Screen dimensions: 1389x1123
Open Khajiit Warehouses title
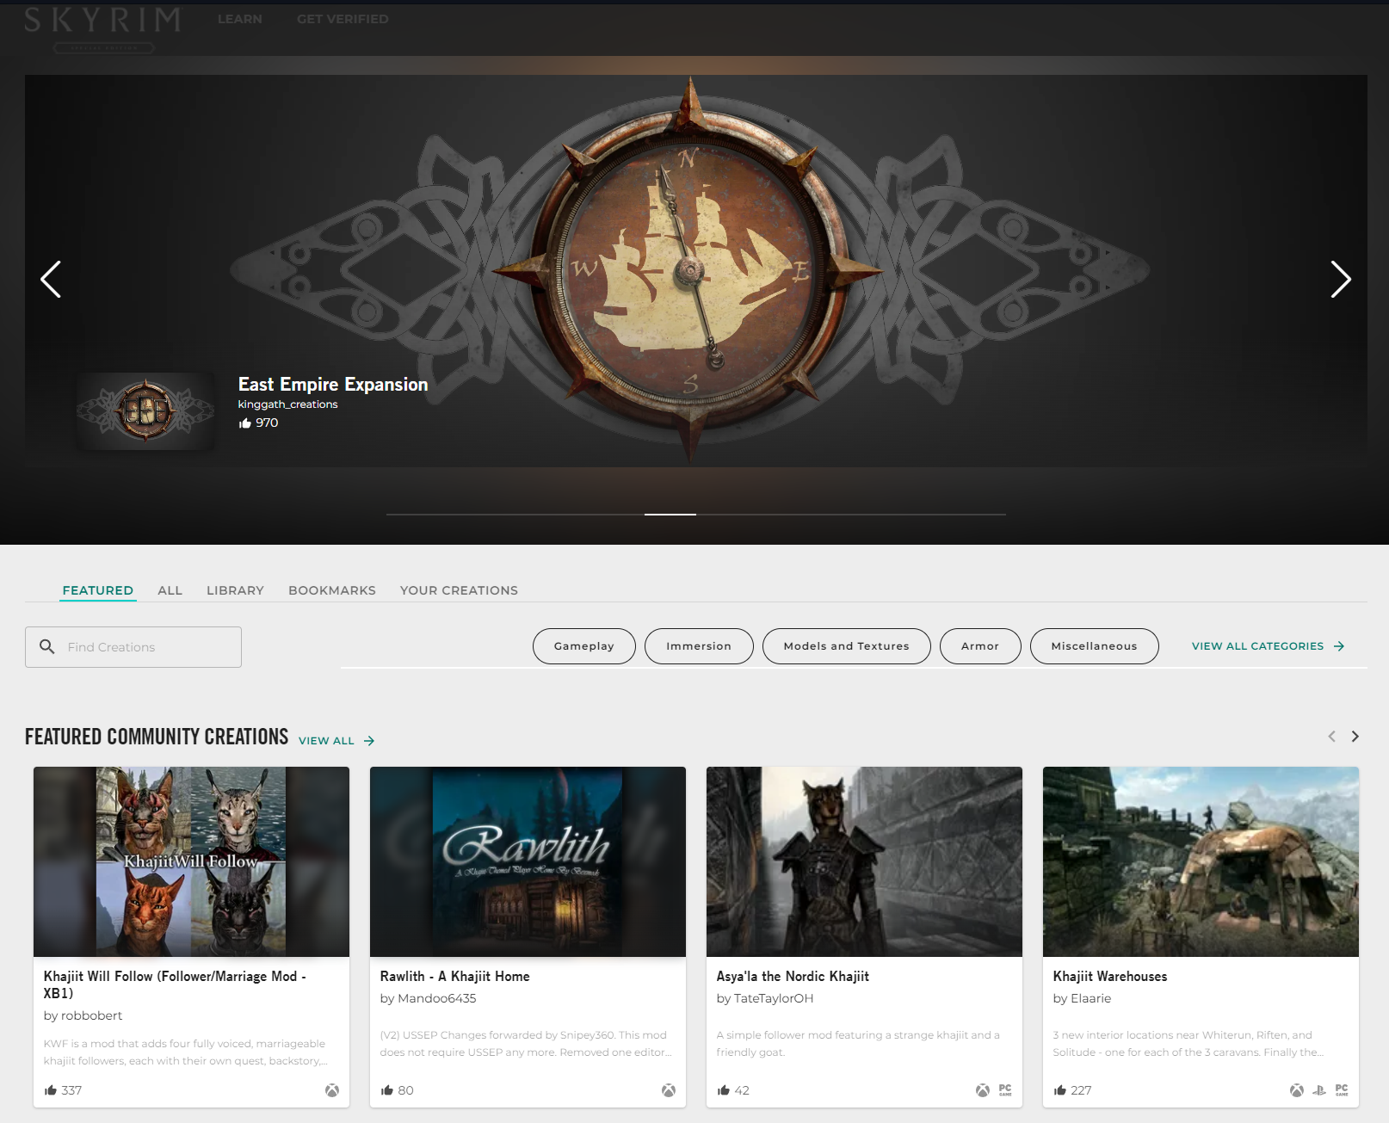click(1110, 976)
